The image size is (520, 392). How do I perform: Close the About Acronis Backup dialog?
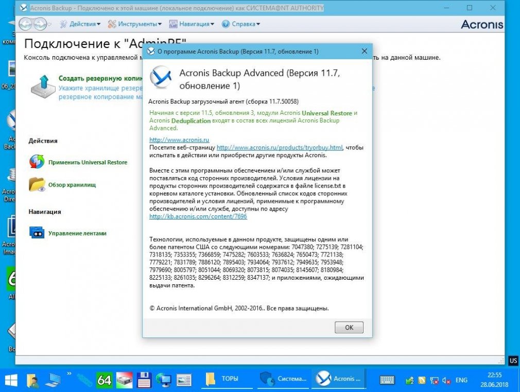coord(364,51)
